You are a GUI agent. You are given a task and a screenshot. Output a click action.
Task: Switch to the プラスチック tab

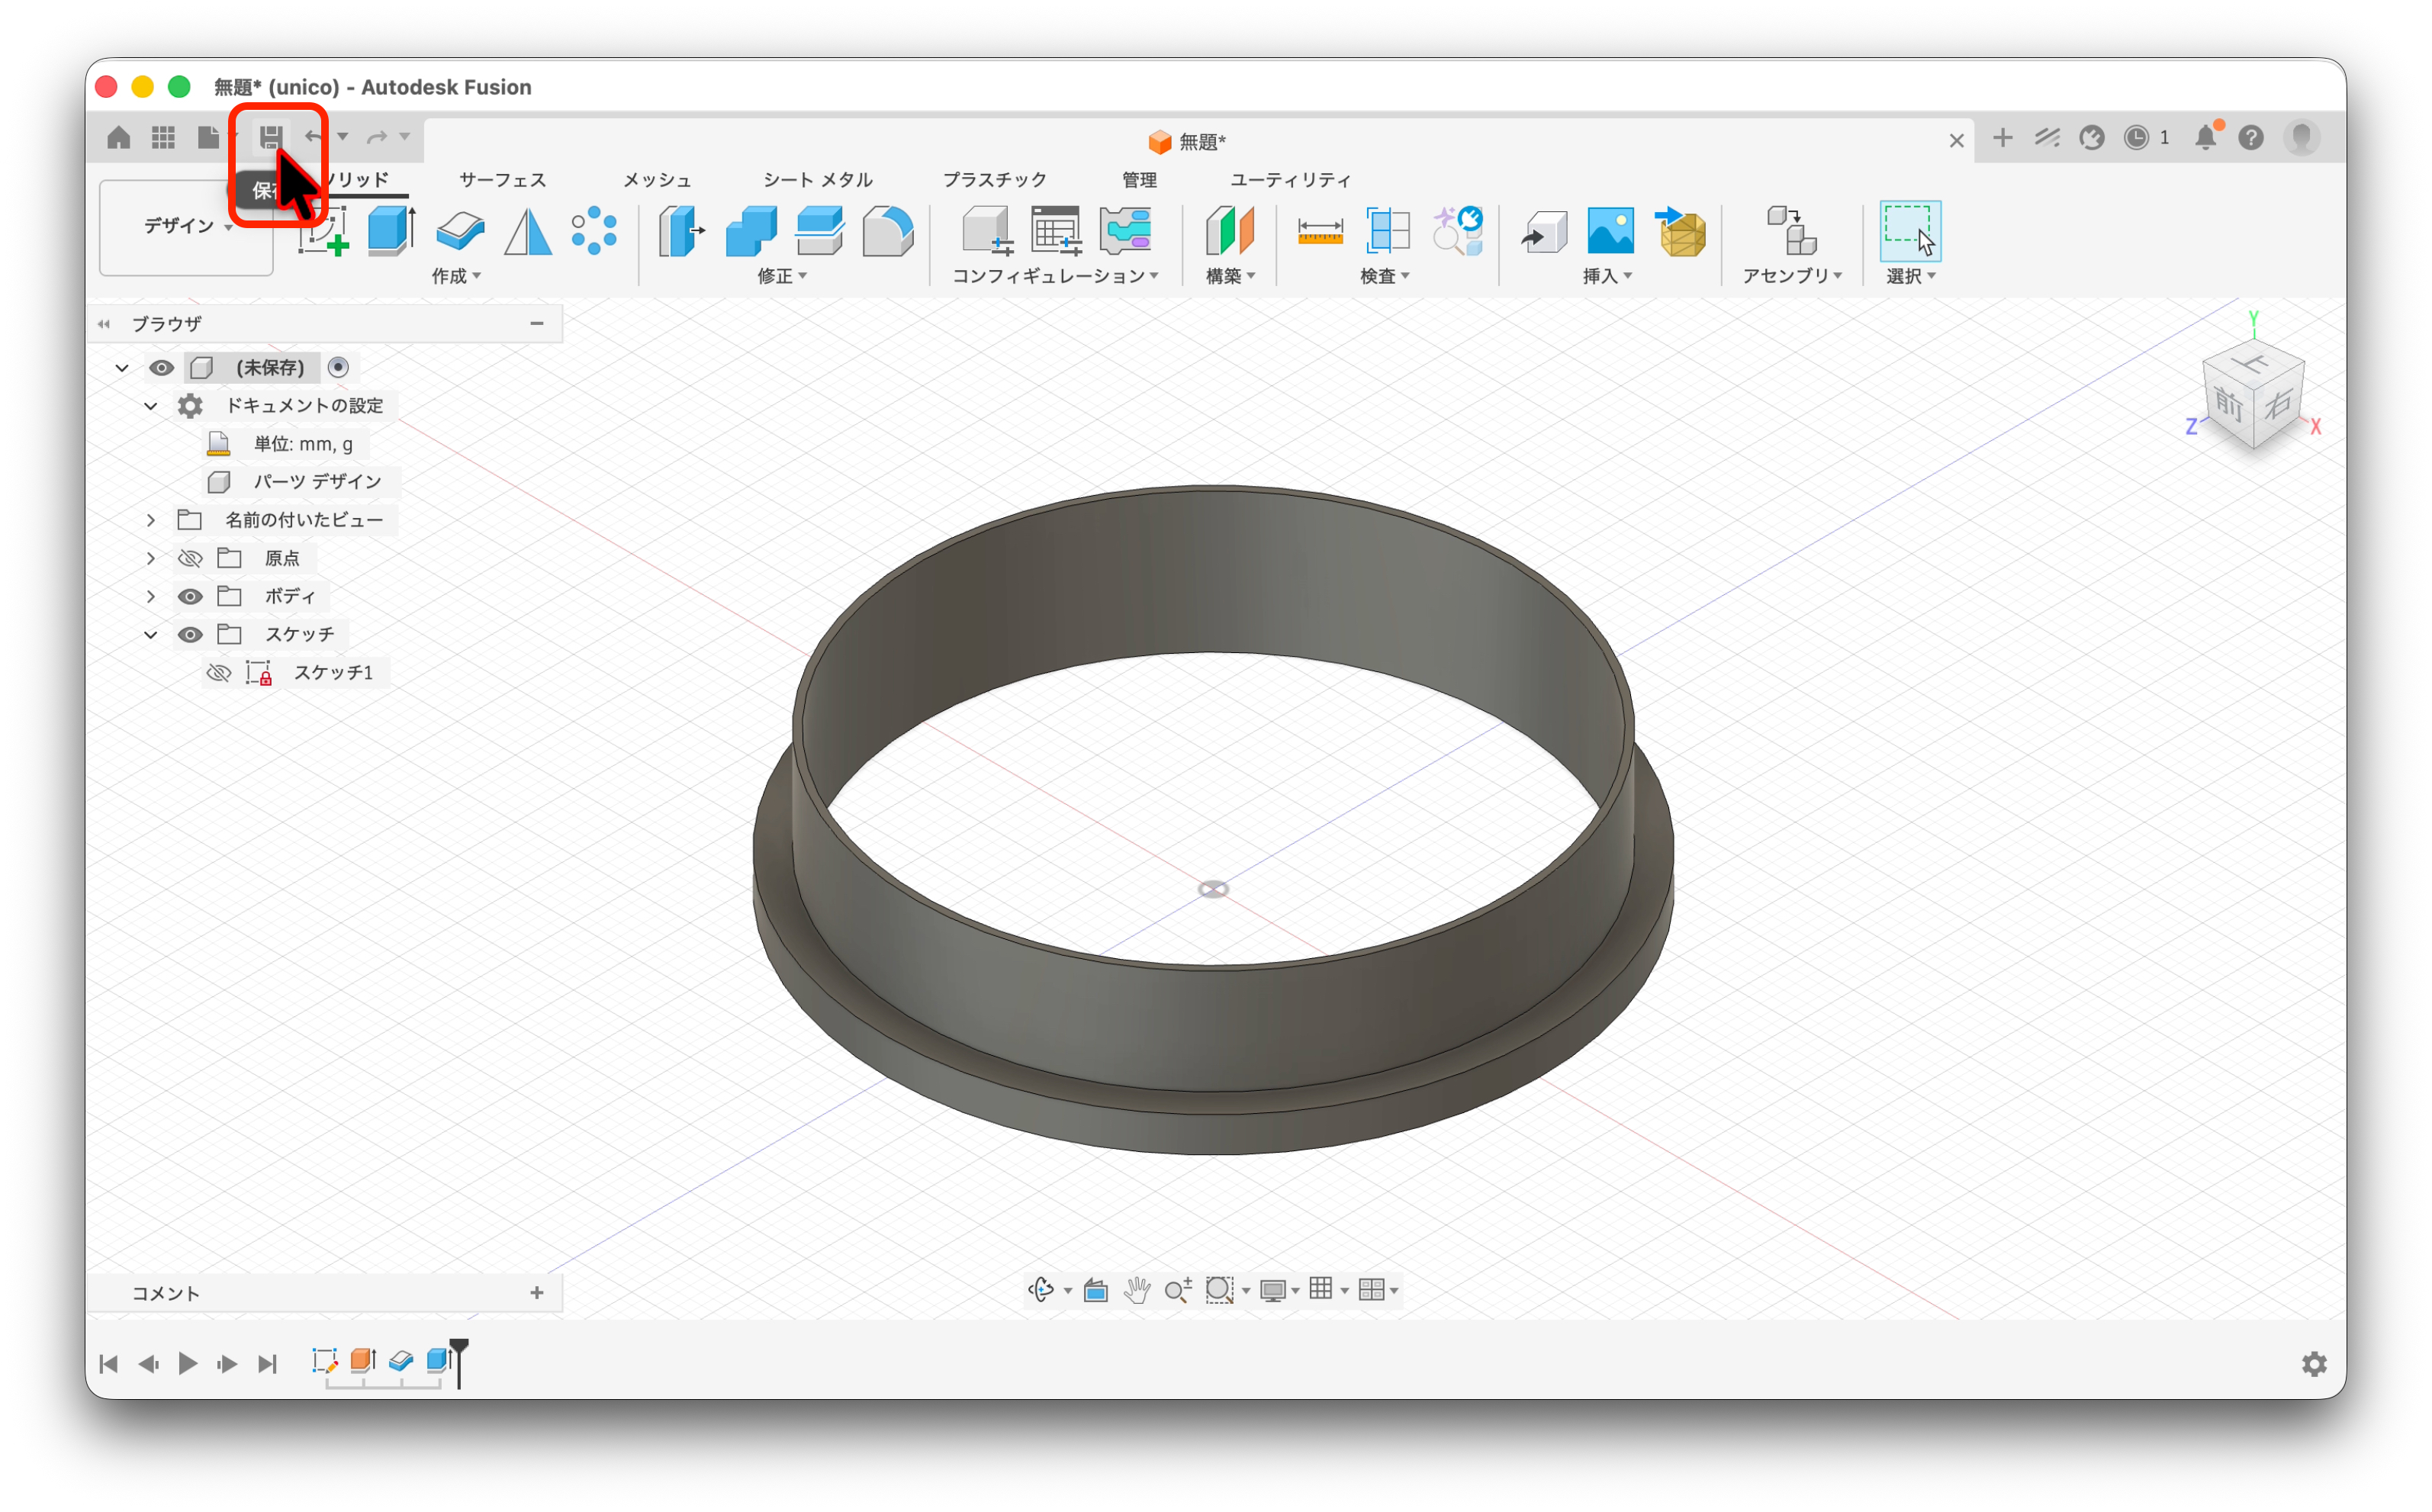994,180
